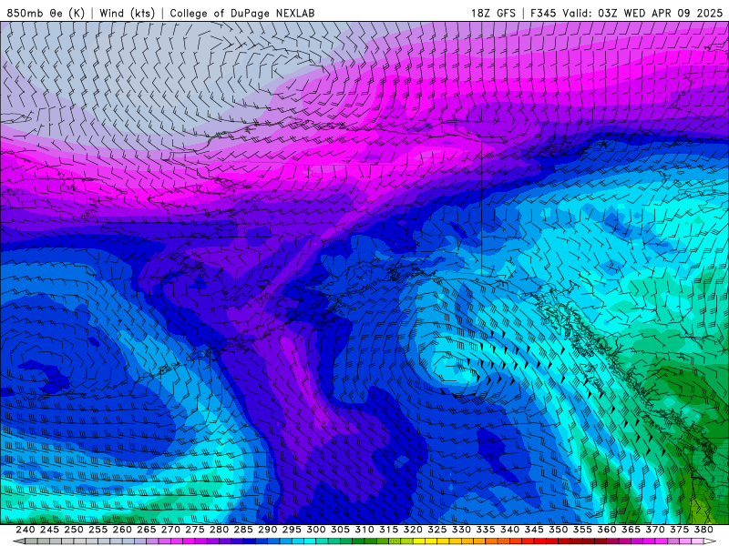Click the 315 value on the color scale

coord(389,530)
